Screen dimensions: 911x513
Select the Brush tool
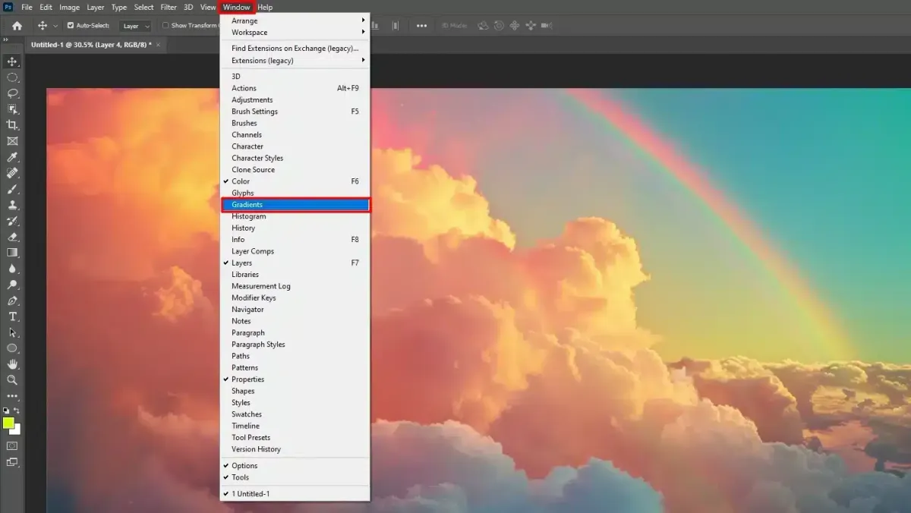pos(12,189)
